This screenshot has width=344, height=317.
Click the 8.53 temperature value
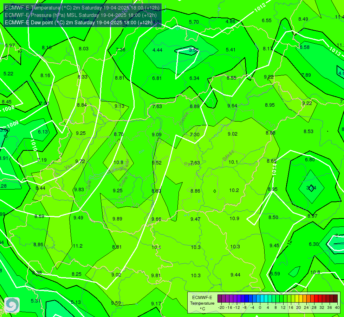point(309,131)
